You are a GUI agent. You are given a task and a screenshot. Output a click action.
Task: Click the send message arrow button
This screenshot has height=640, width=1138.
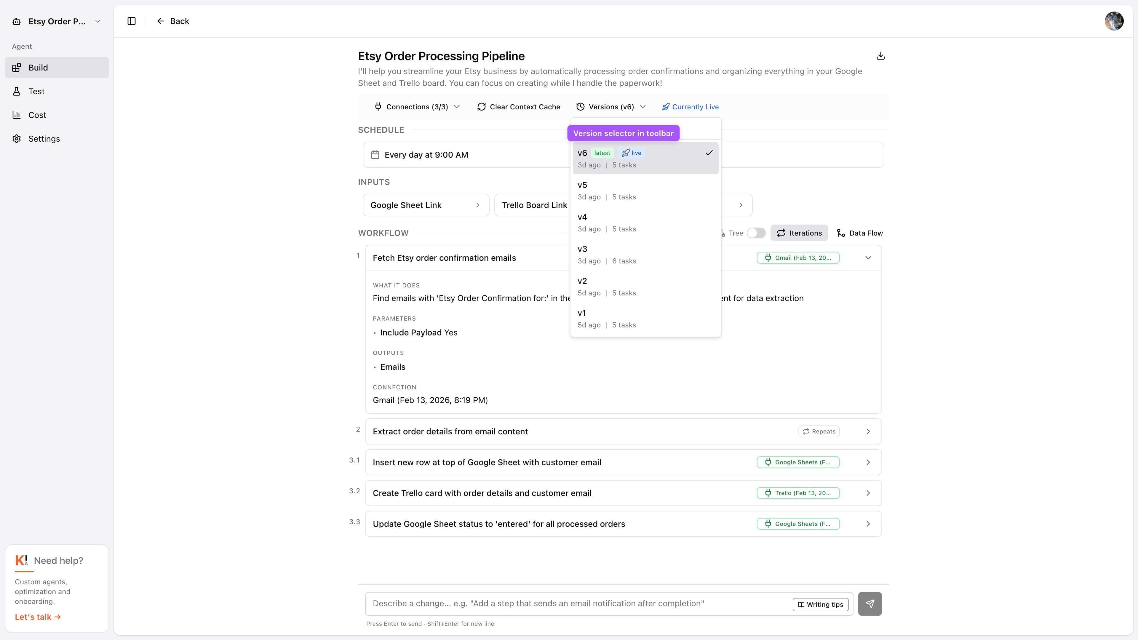pyautogui.click(x=870, y=603)
